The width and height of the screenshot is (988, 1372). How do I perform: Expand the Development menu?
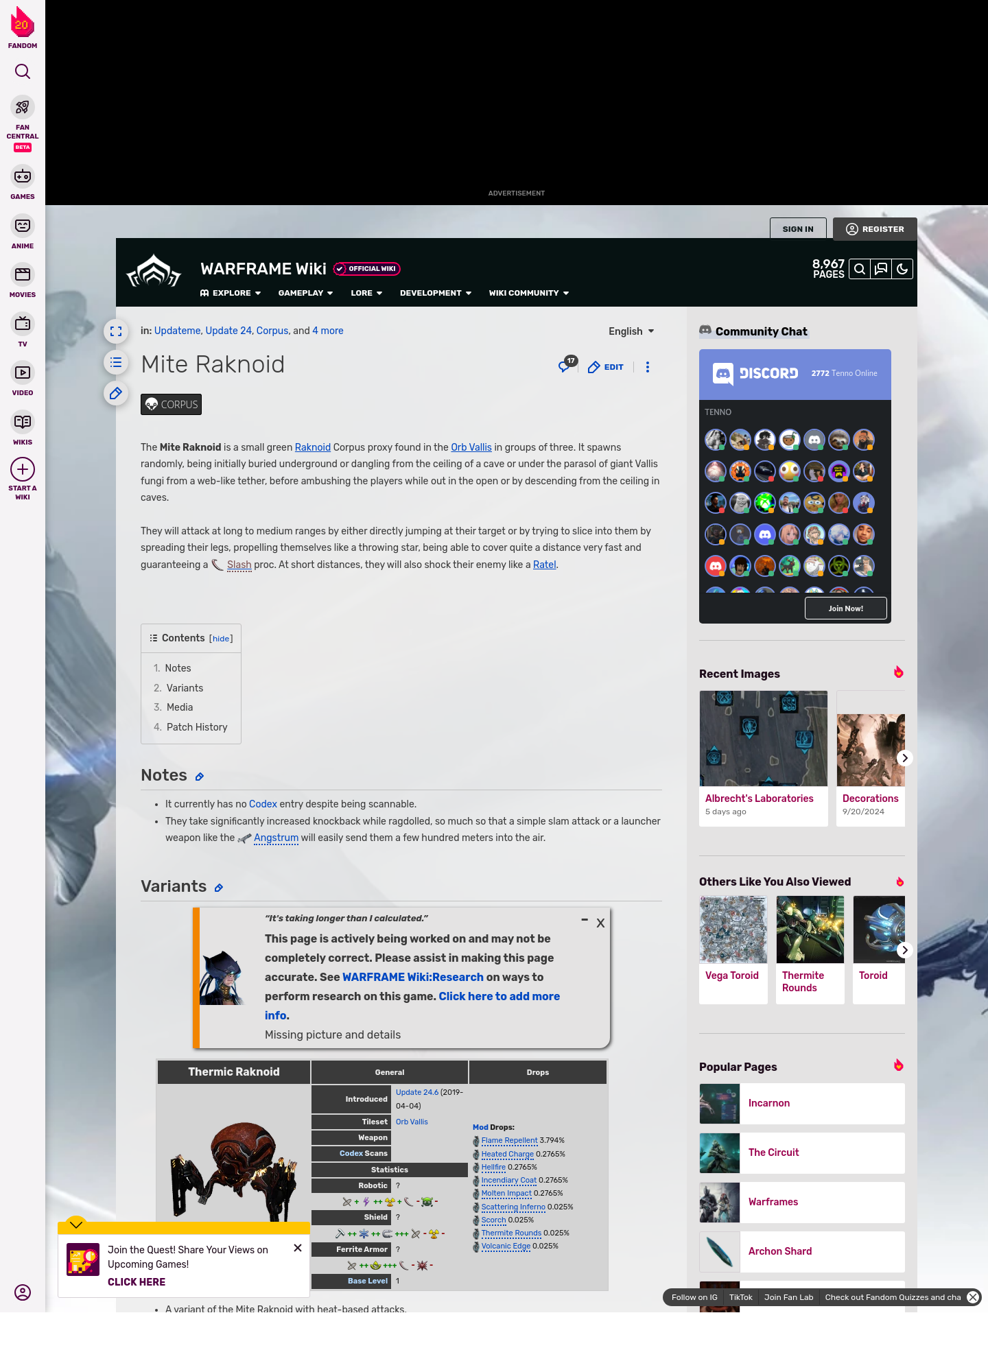[436, 293]
